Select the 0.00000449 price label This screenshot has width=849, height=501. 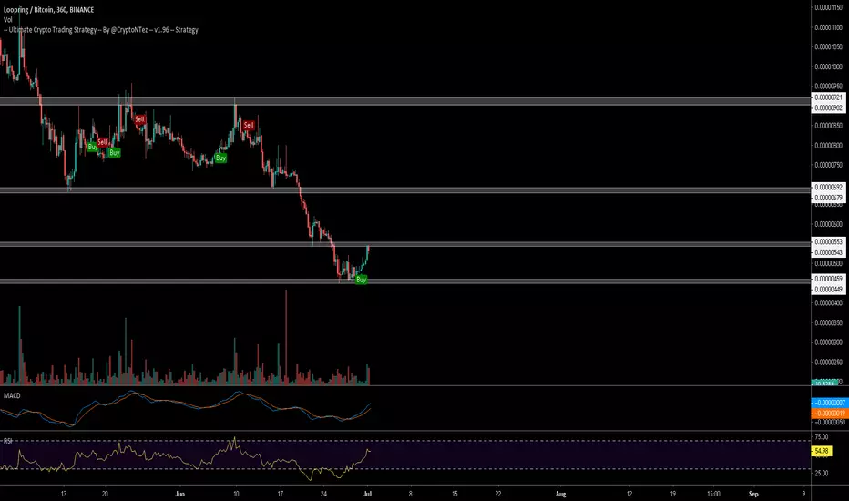point(828,290)
